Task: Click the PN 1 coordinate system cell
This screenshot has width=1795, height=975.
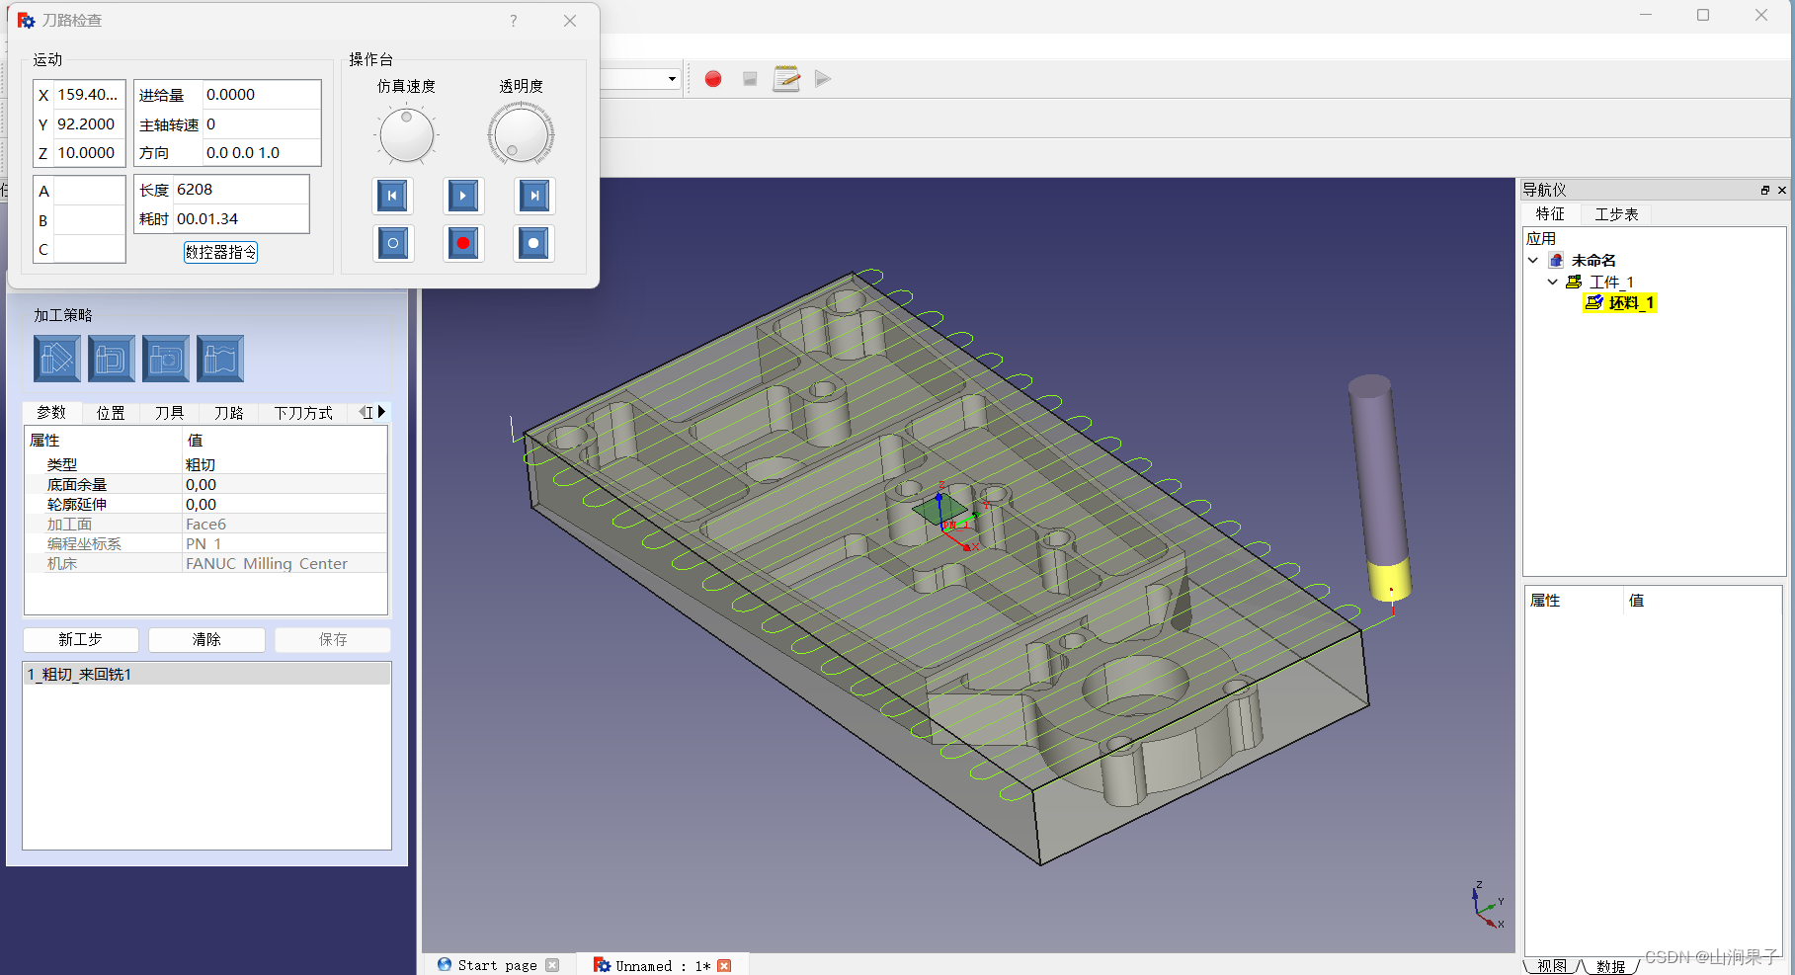Action: [x=285, y=544]
